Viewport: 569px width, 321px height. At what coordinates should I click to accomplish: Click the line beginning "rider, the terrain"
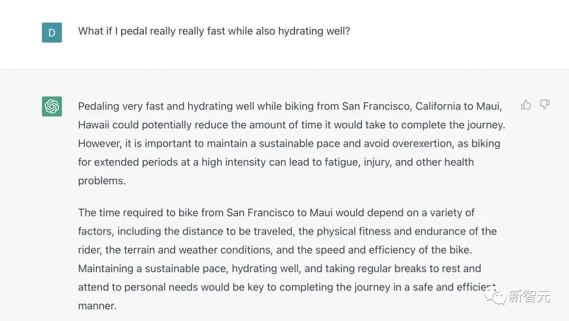point(275,250)
